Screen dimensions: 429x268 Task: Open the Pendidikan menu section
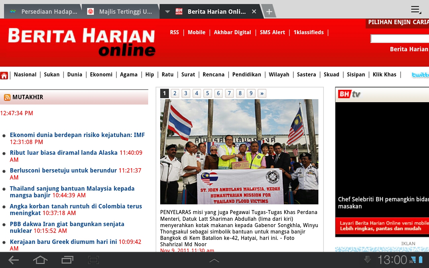pos(247,74)
